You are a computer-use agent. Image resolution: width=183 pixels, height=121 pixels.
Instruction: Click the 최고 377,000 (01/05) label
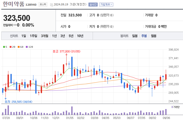[67, 51]
